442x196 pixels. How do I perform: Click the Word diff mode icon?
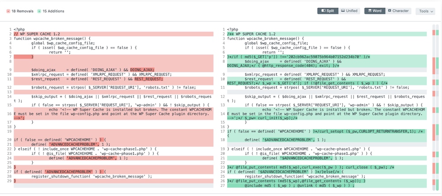pos(370,11)
